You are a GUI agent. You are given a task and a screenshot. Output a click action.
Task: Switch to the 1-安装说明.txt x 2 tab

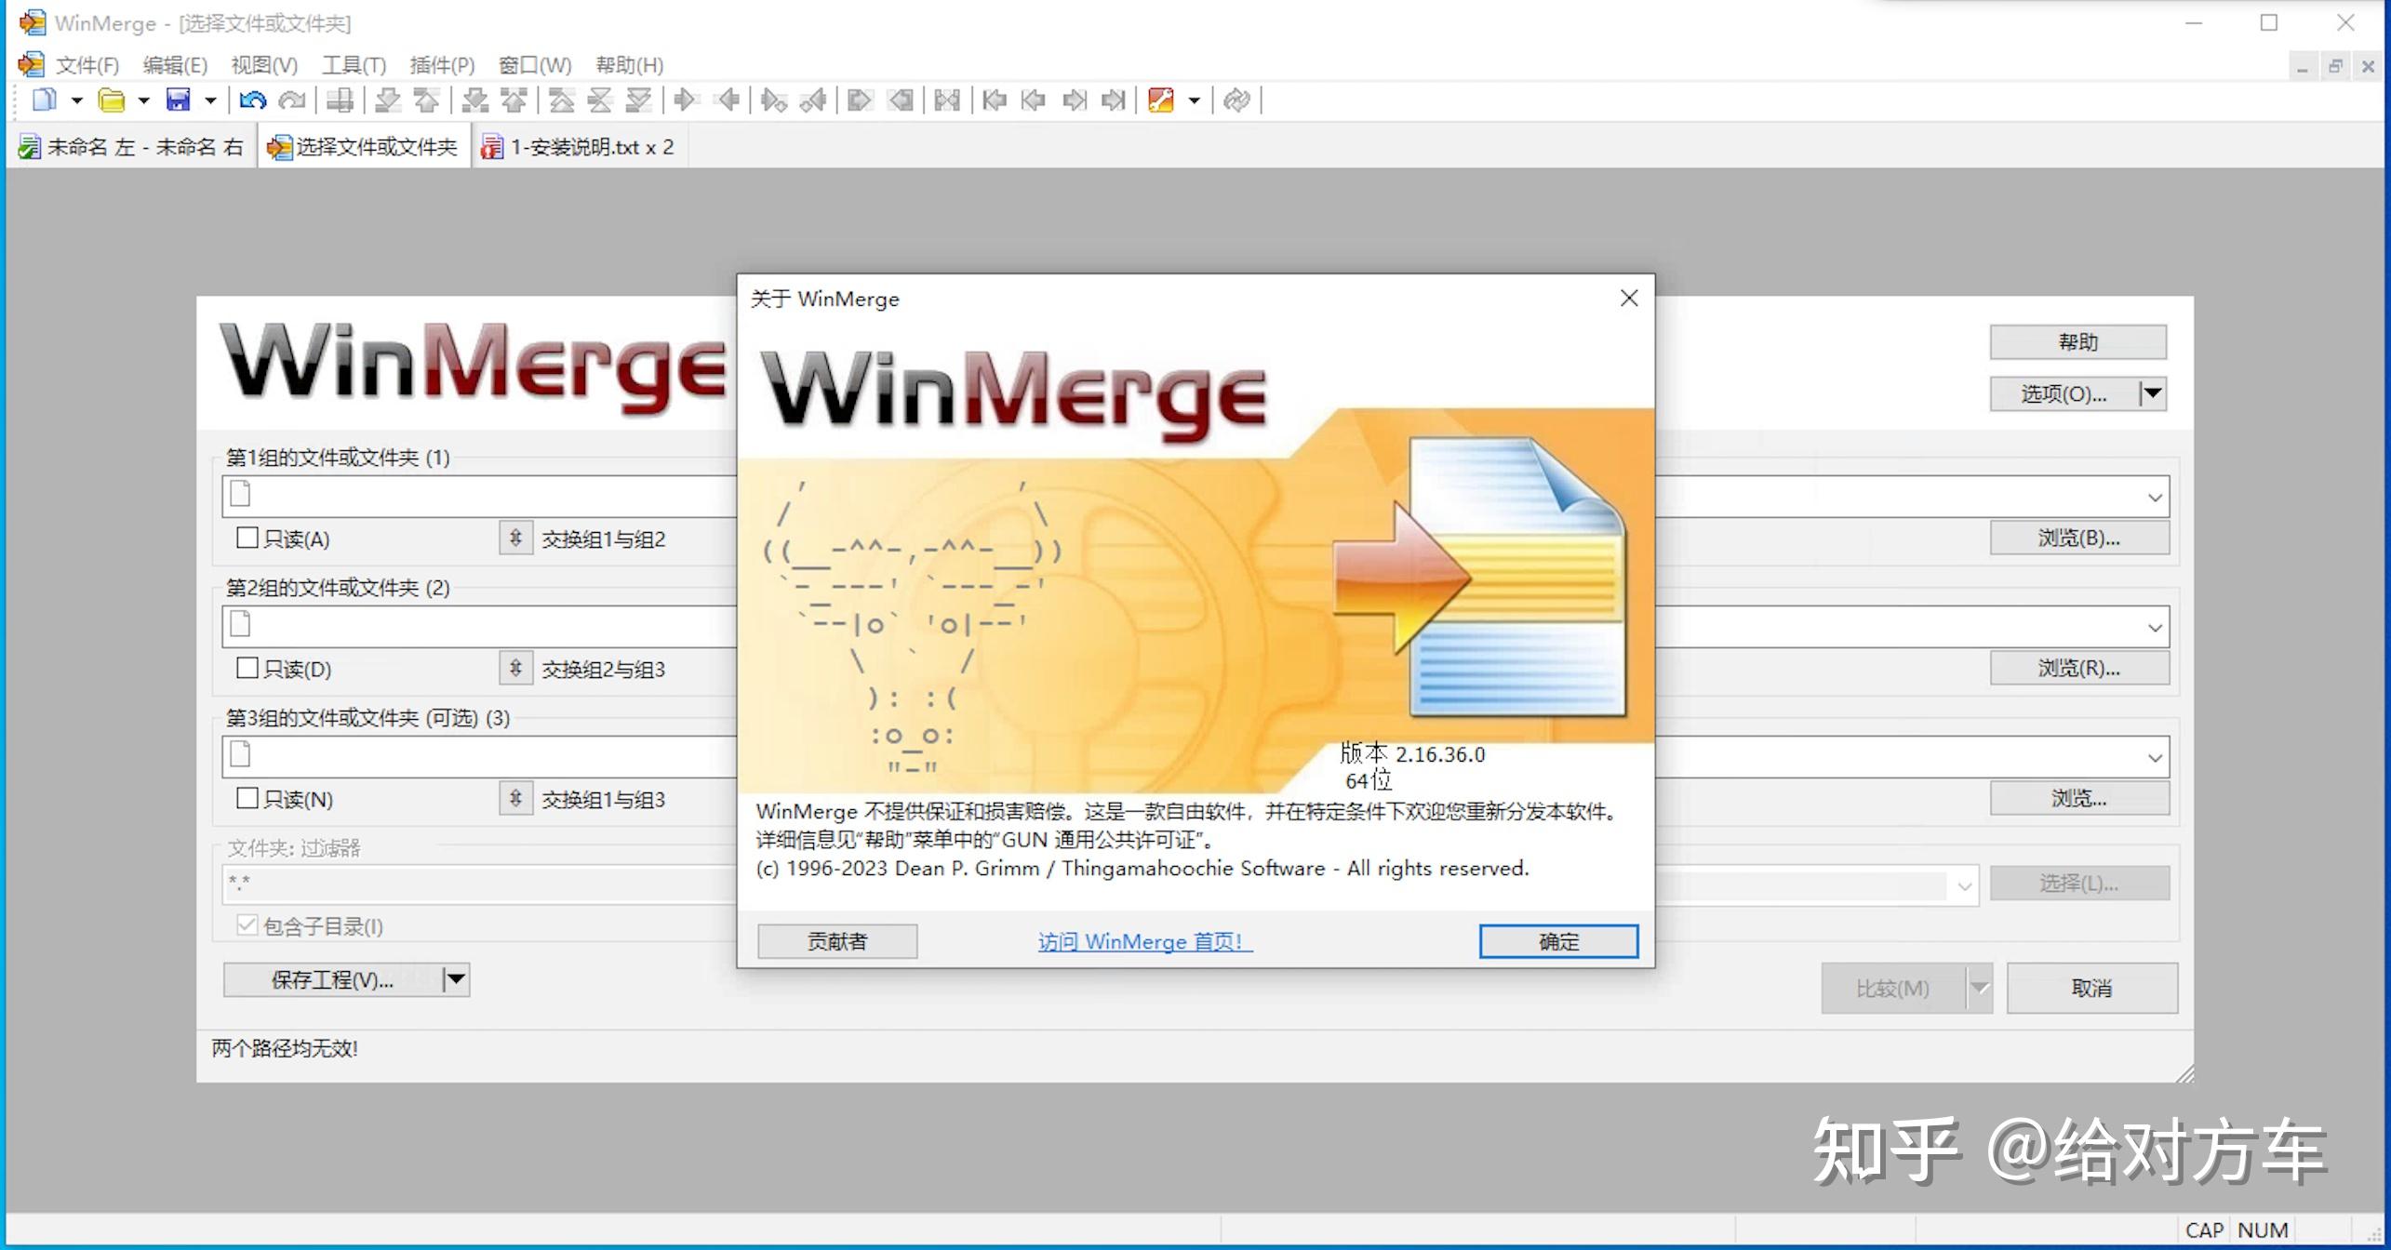(x=581, y=146)
